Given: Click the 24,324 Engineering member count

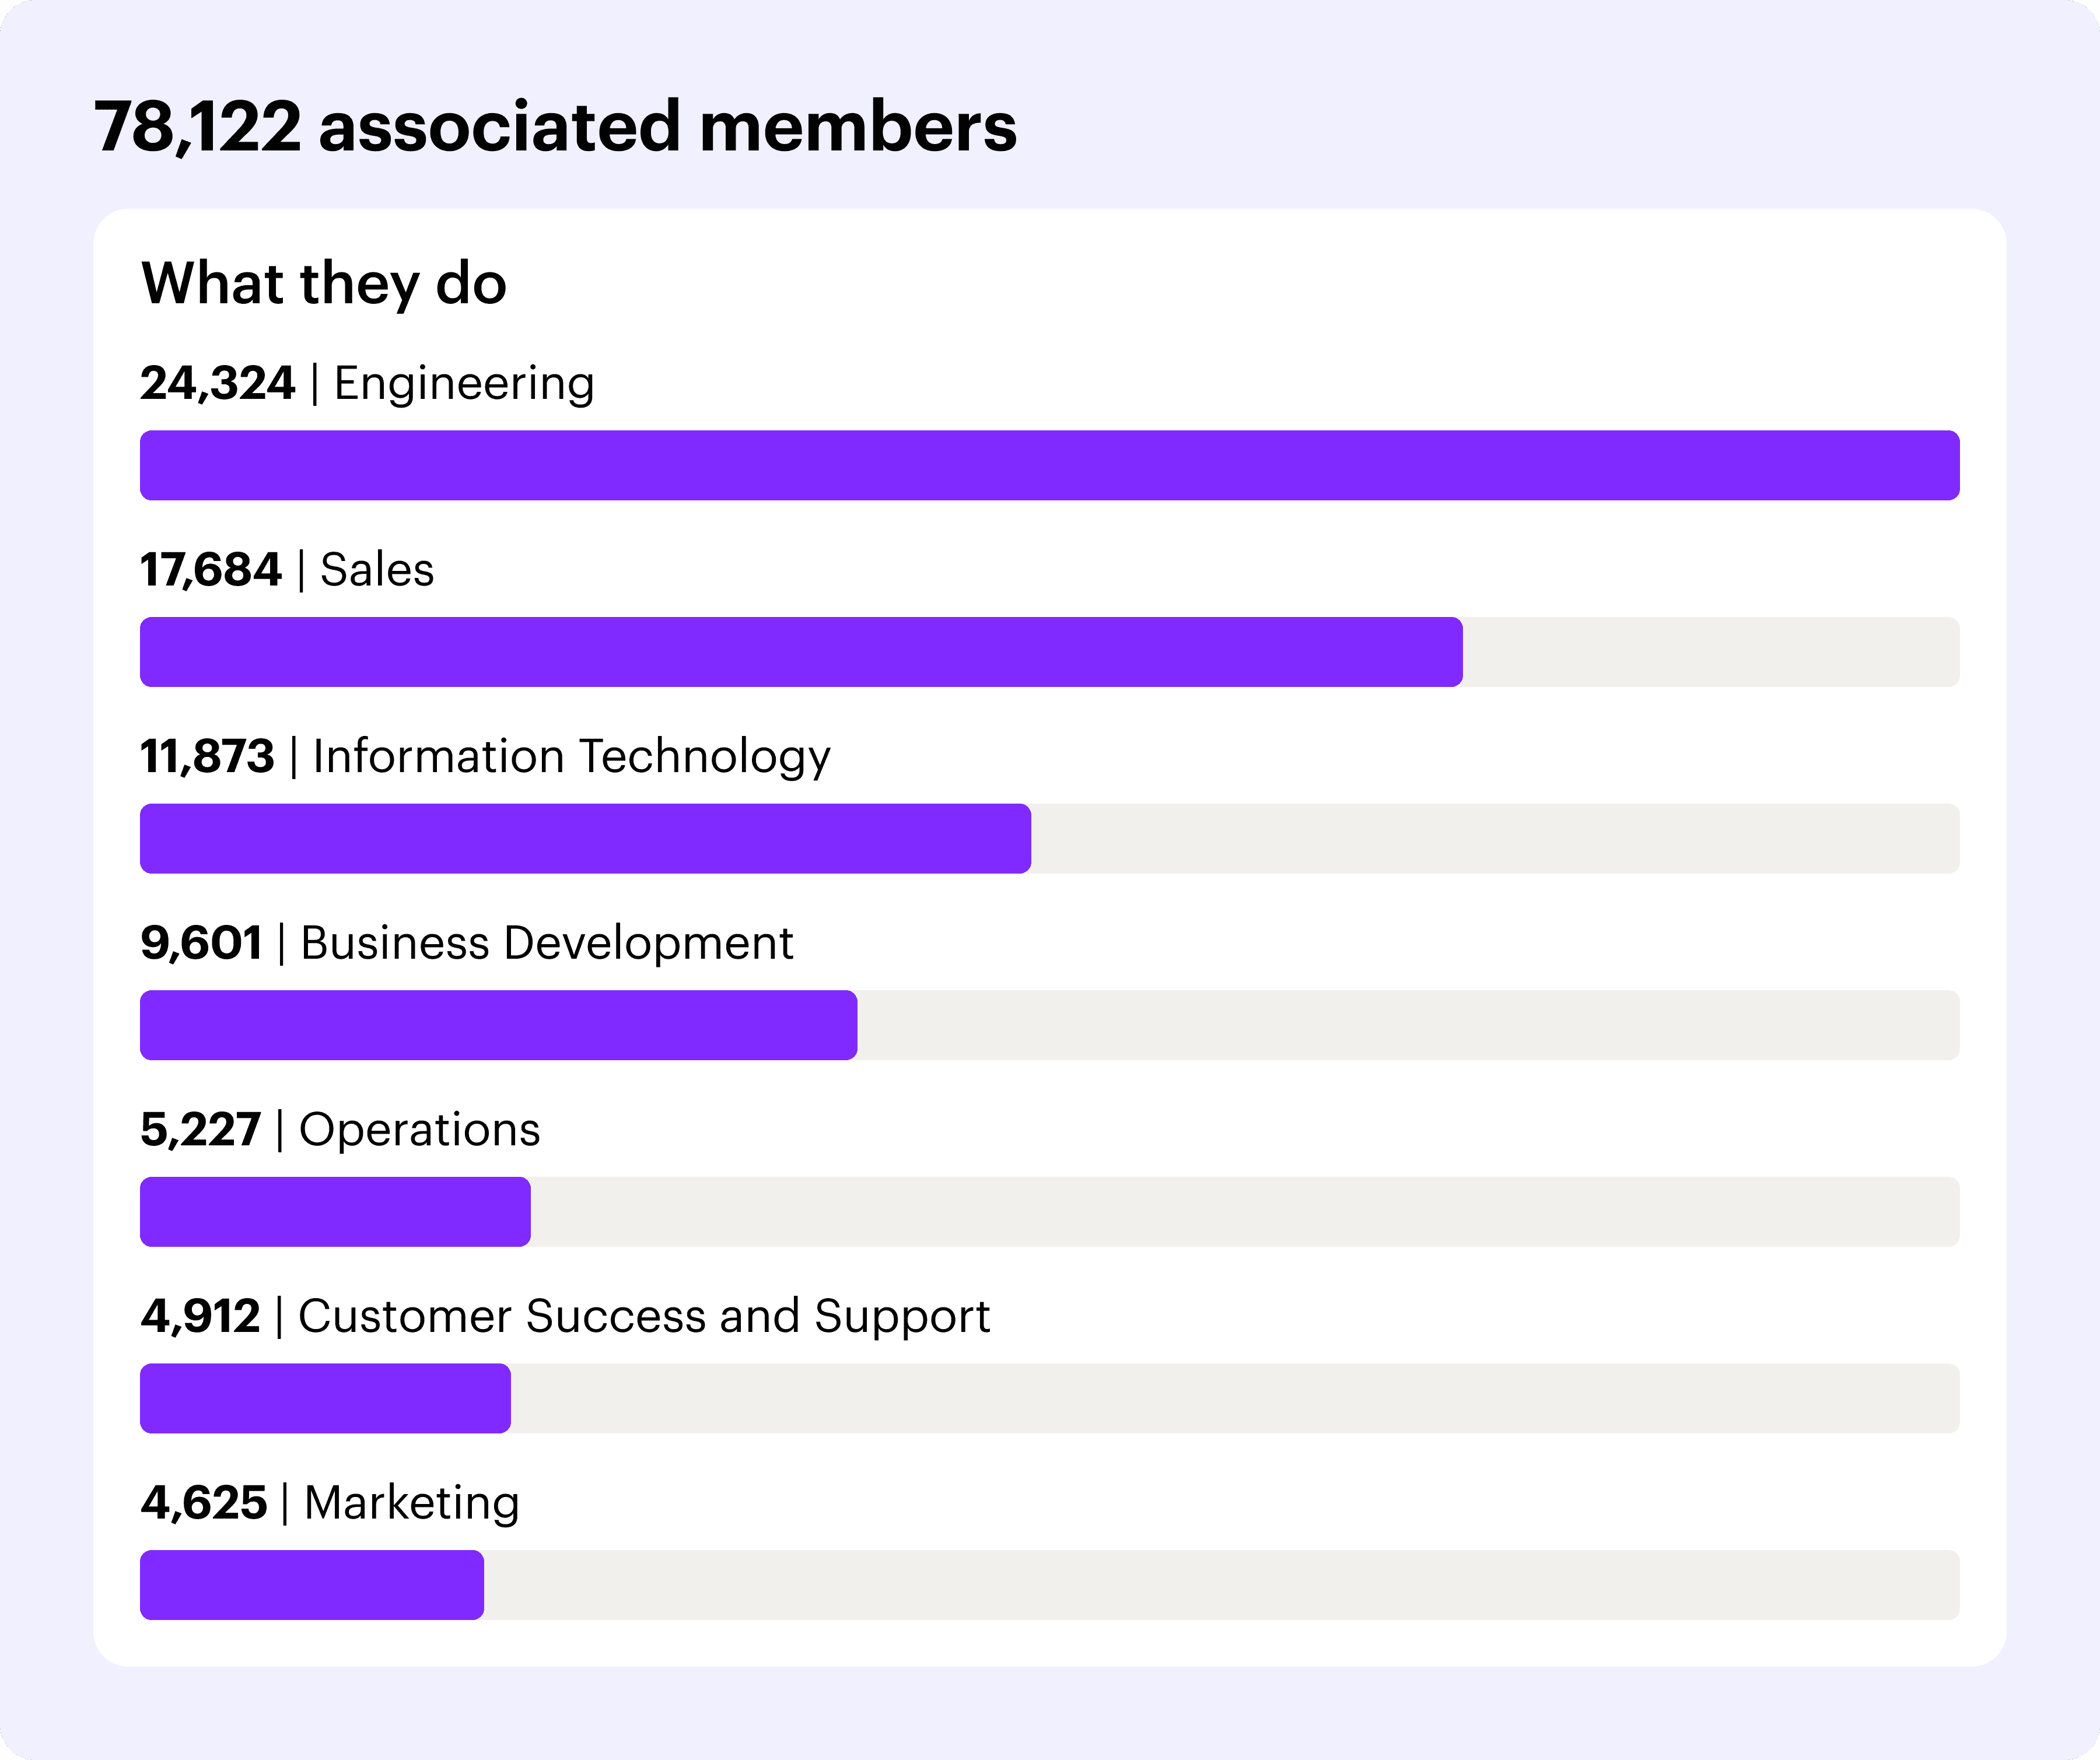Looking at the screenshot, I should pyautogui.click(x=218, y=384).
